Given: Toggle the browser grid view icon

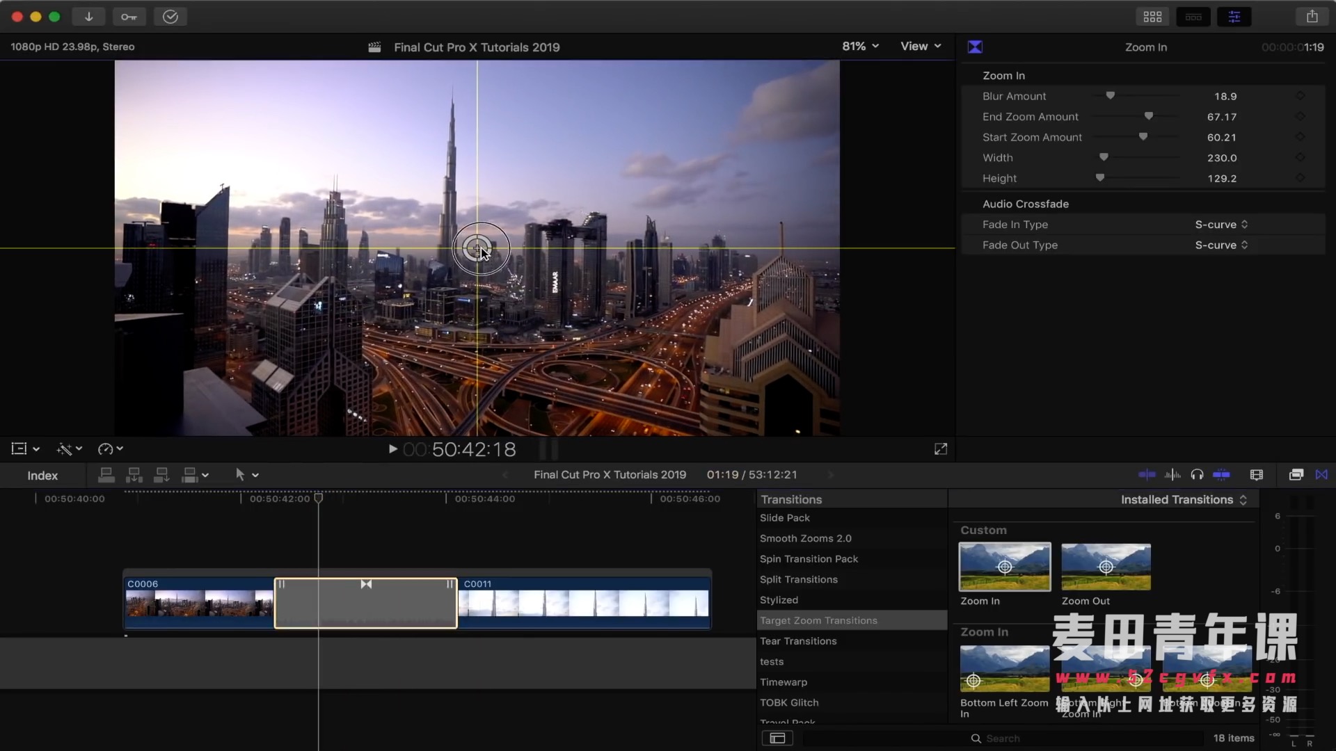Looking at the screenshot, I should [x=1152, y=17].
